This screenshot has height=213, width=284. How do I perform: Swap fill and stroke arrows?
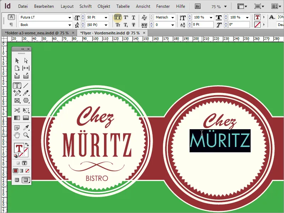27,144
